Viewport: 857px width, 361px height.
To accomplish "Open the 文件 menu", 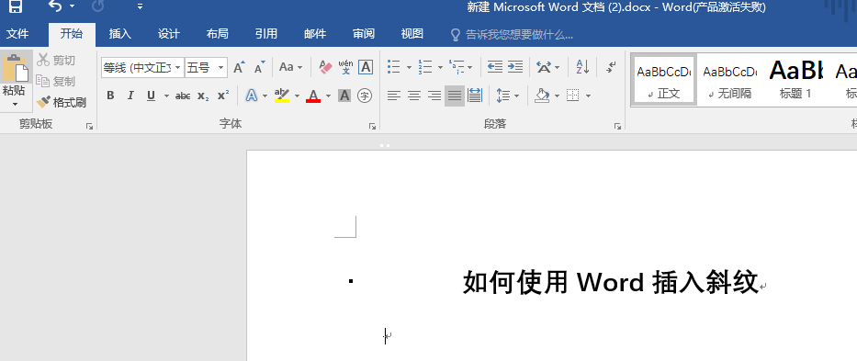I will click(x=17, y=34).
